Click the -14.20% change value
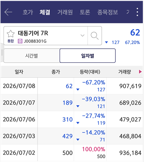The height and width of the screenshot is (162, 144). click(94, 133)
